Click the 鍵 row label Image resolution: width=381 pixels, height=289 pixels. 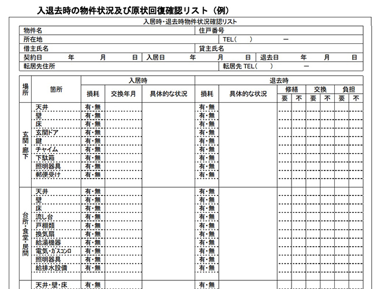39,141
